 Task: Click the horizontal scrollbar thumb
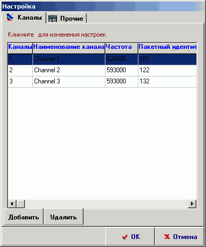tap(21, 203)
